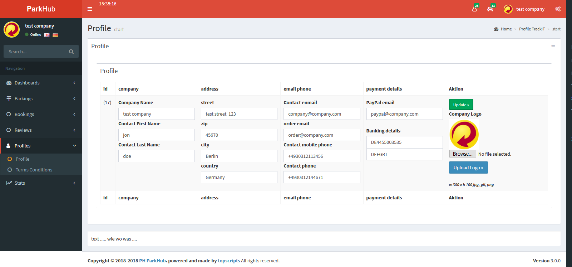Screen dimensions: 572x267
Task: Open the topscripts footer link
Action: [229, 261]
